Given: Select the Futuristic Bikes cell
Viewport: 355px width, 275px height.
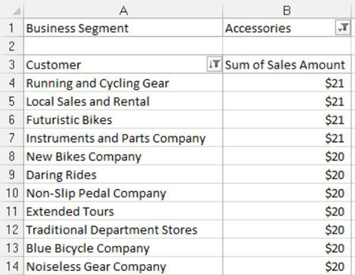Looking at the screenshot, I should click(123, 120).
